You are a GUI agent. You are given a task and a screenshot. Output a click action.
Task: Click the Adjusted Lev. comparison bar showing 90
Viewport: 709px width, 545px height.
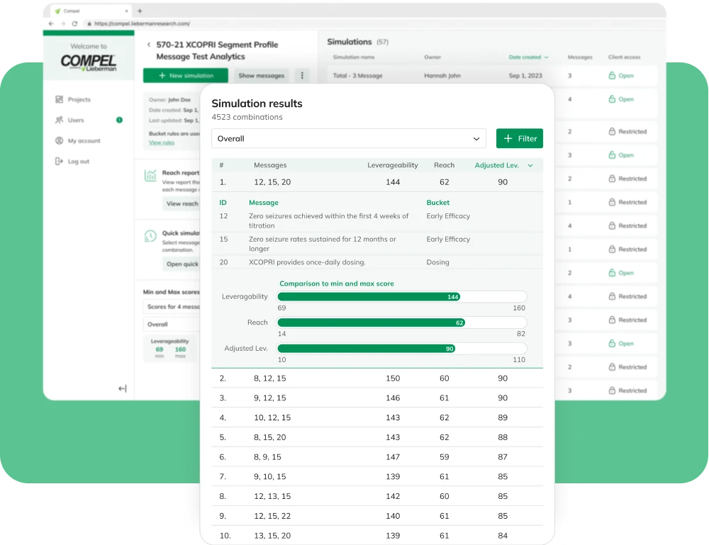click(x=402, y=349)
